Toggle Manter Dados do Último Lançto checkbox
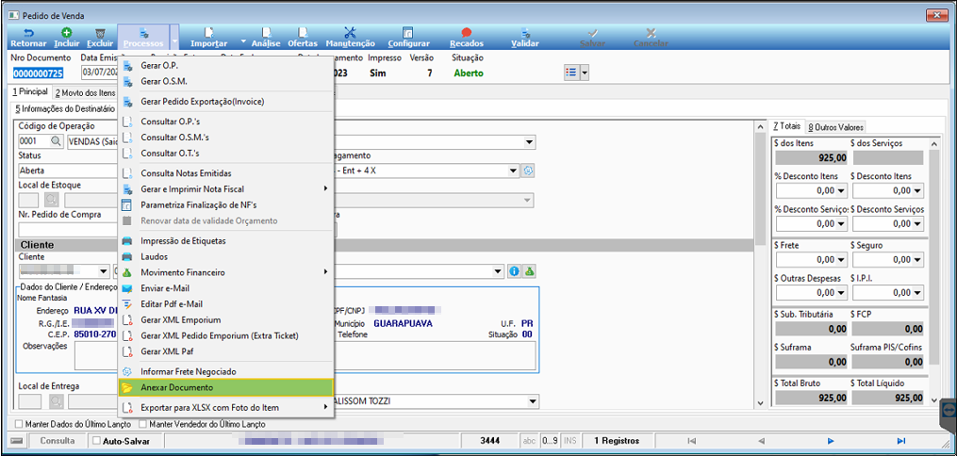957x456 pixels. pyautogui.click(x=19, y=424)
